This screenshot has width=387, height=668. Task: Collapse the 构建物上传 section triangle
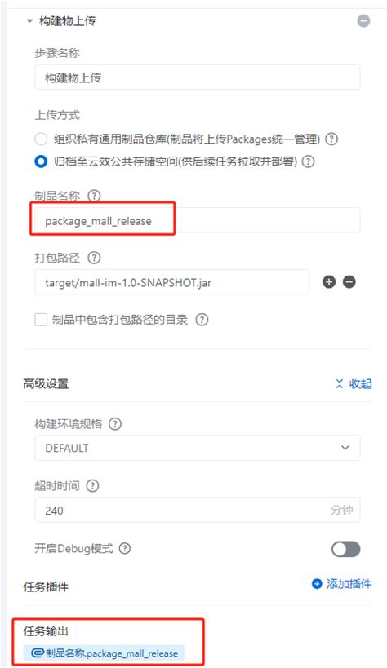(29, 21)
